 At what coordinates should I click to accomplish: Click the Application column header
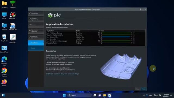61,31
